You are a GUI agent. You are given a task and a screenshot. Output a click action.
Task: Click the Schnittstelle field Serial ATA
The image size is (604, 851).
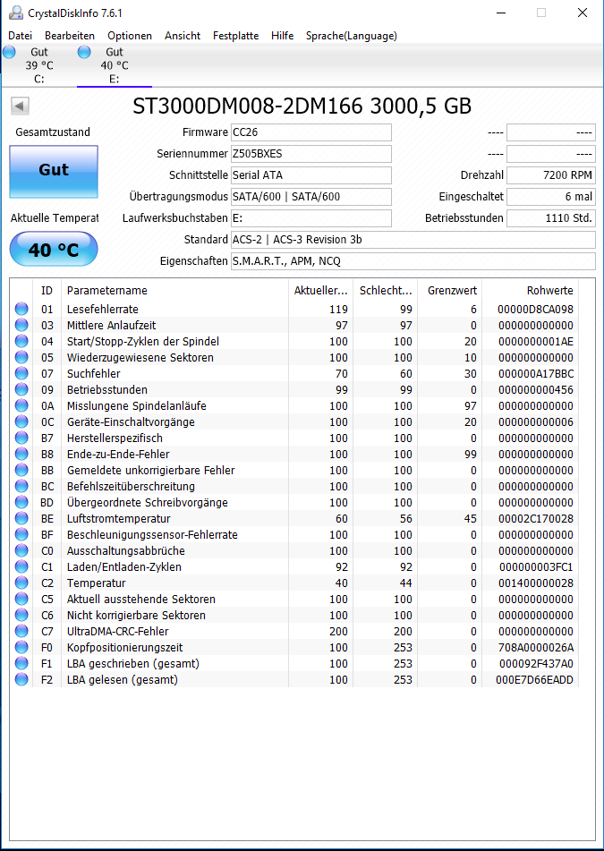311,175
